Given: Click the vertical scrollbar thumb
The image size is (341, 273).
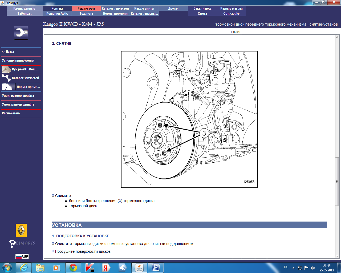Looking at the screenshot, I should coord(337,182).
